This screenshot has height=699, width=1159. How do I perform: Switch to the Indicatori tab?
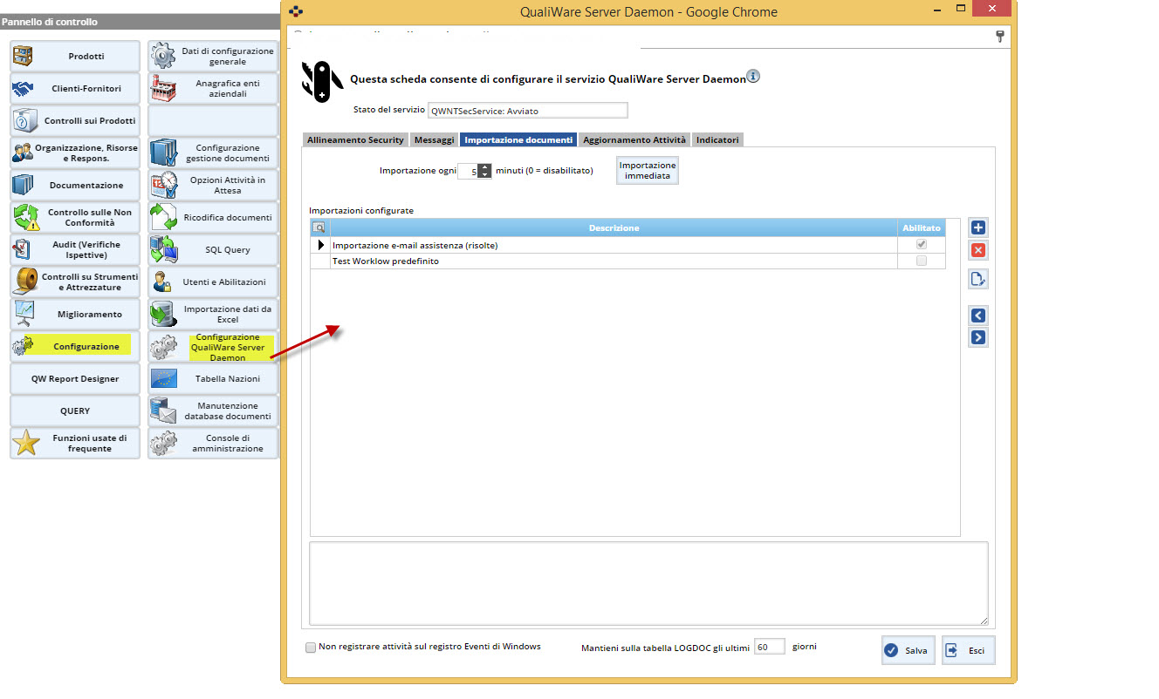pyautogui.click(x=717, y=139)
